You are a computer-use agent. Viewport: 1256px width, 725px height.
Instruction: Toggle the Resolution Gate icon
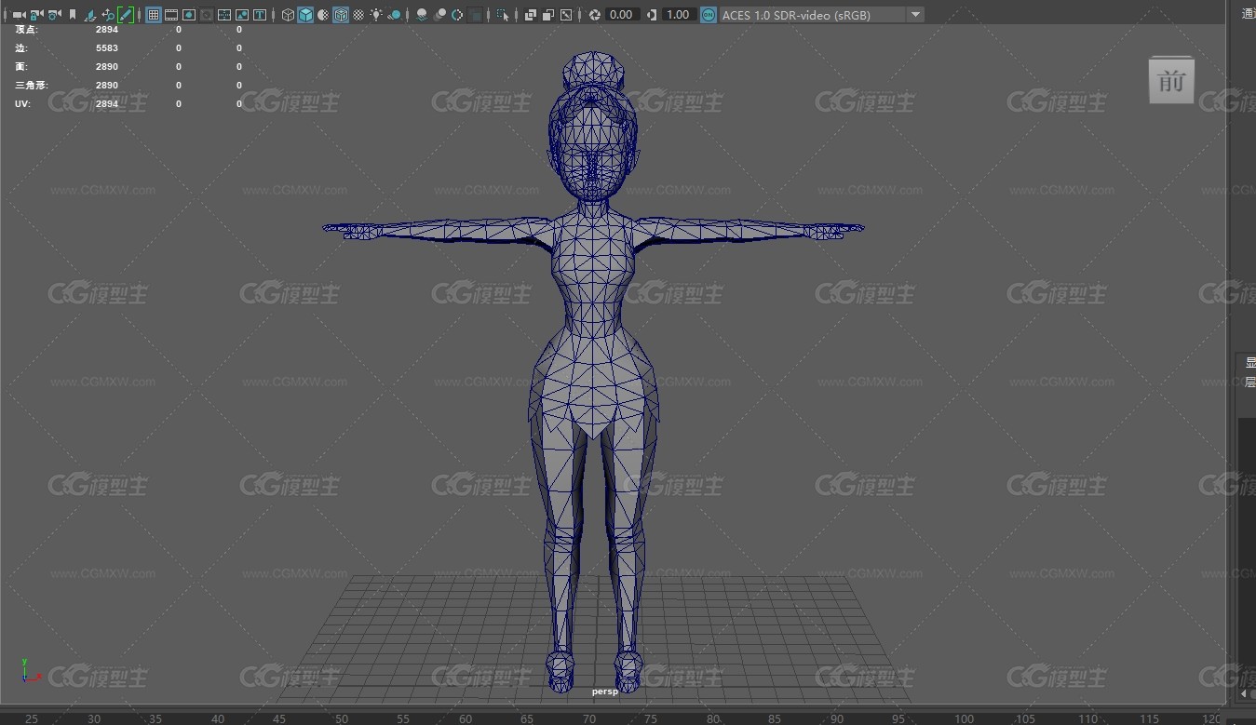[x=189, y=15]
